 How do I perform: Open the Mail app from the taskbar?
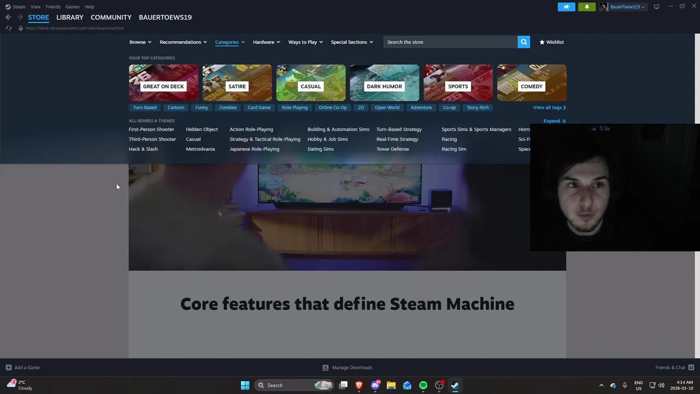[407, 385]
